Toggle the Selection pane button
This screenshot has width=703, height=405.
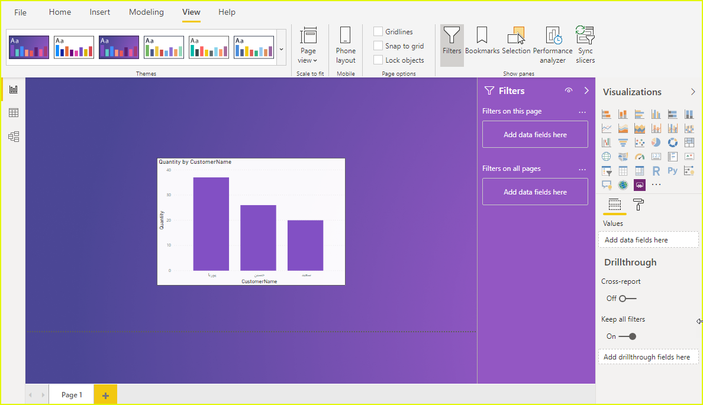coord(516,40)
